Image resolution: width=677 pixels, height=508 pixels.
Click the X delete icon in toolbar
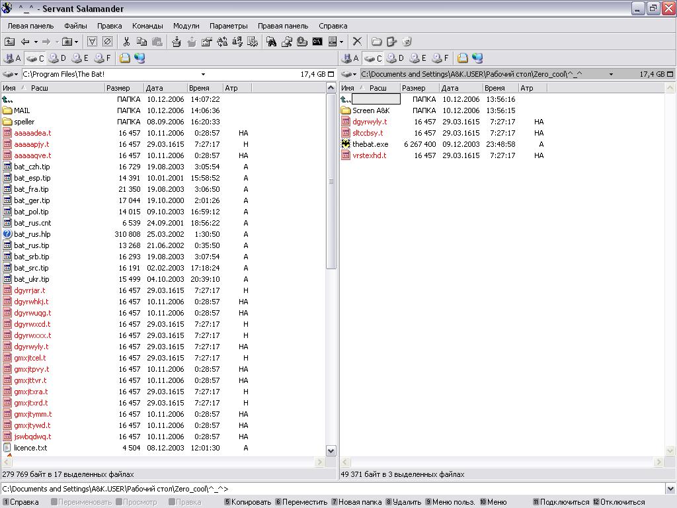pos(357,42)
